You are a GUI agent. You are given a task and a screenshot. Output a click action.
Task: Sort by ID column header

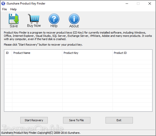coord(8,53)
